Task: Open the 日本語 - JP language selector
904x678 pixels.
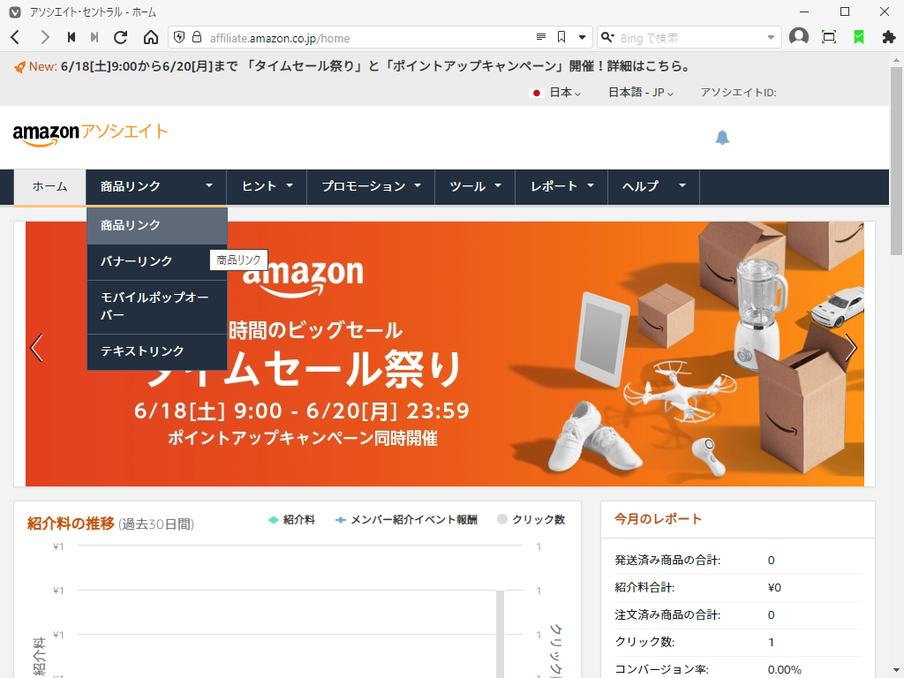Action: (x=641, y=92)
